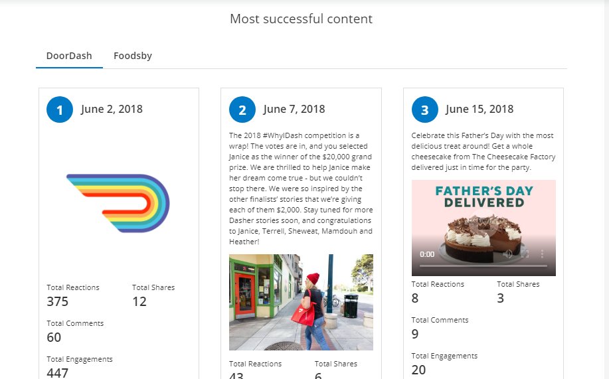609x379 pixels.
Task: Enter fullscreen on the cheesecake video
Action: tap(525, 254)
